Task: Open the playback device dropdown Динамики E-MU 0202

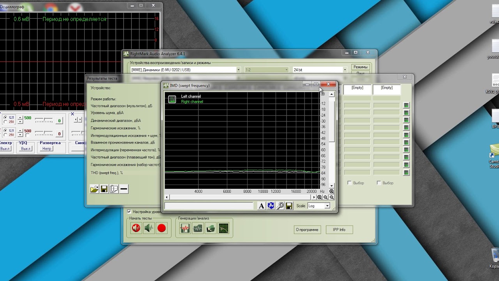Action: (239, 70)
